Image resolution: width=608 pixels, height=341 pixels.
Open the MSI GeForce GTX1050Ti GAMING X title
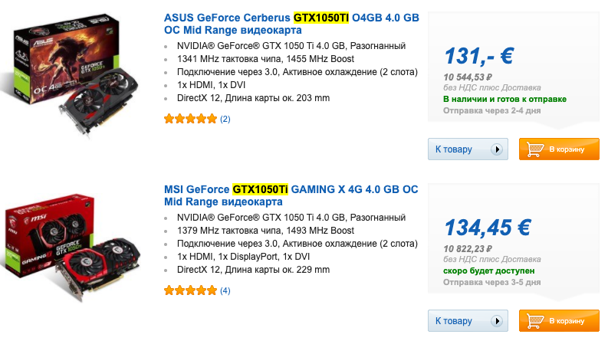(291, 195)
